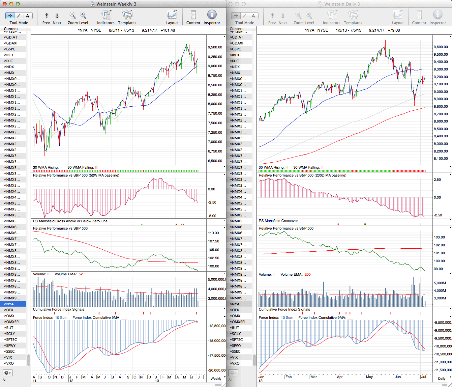This screenshot has width=452, height=387.
Task: Open the Weekly period dropdown
Action: tap(216, 378)
